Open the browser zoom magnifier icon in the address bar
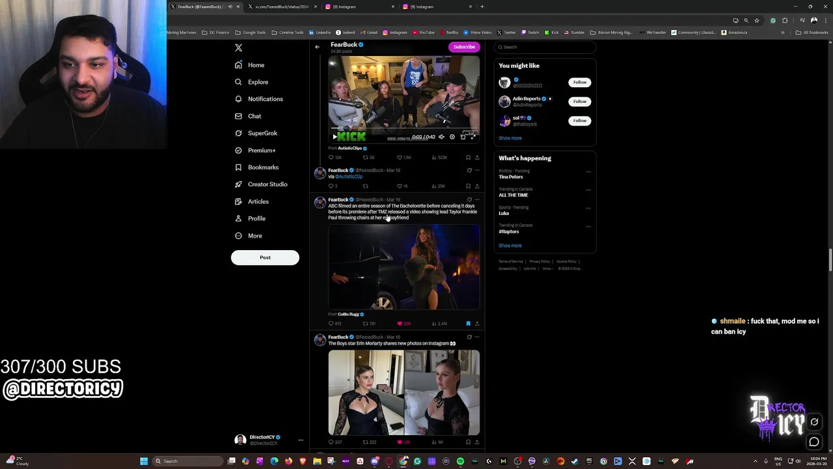This screenshot has width=833, height=469. click(x=746, y=20)
